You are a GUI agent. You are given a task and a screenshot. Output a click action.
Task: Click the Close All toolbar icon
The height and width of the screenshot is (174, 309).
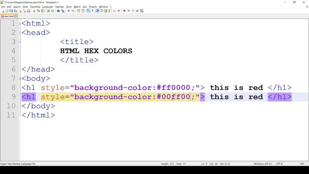(x=25, y=11)
